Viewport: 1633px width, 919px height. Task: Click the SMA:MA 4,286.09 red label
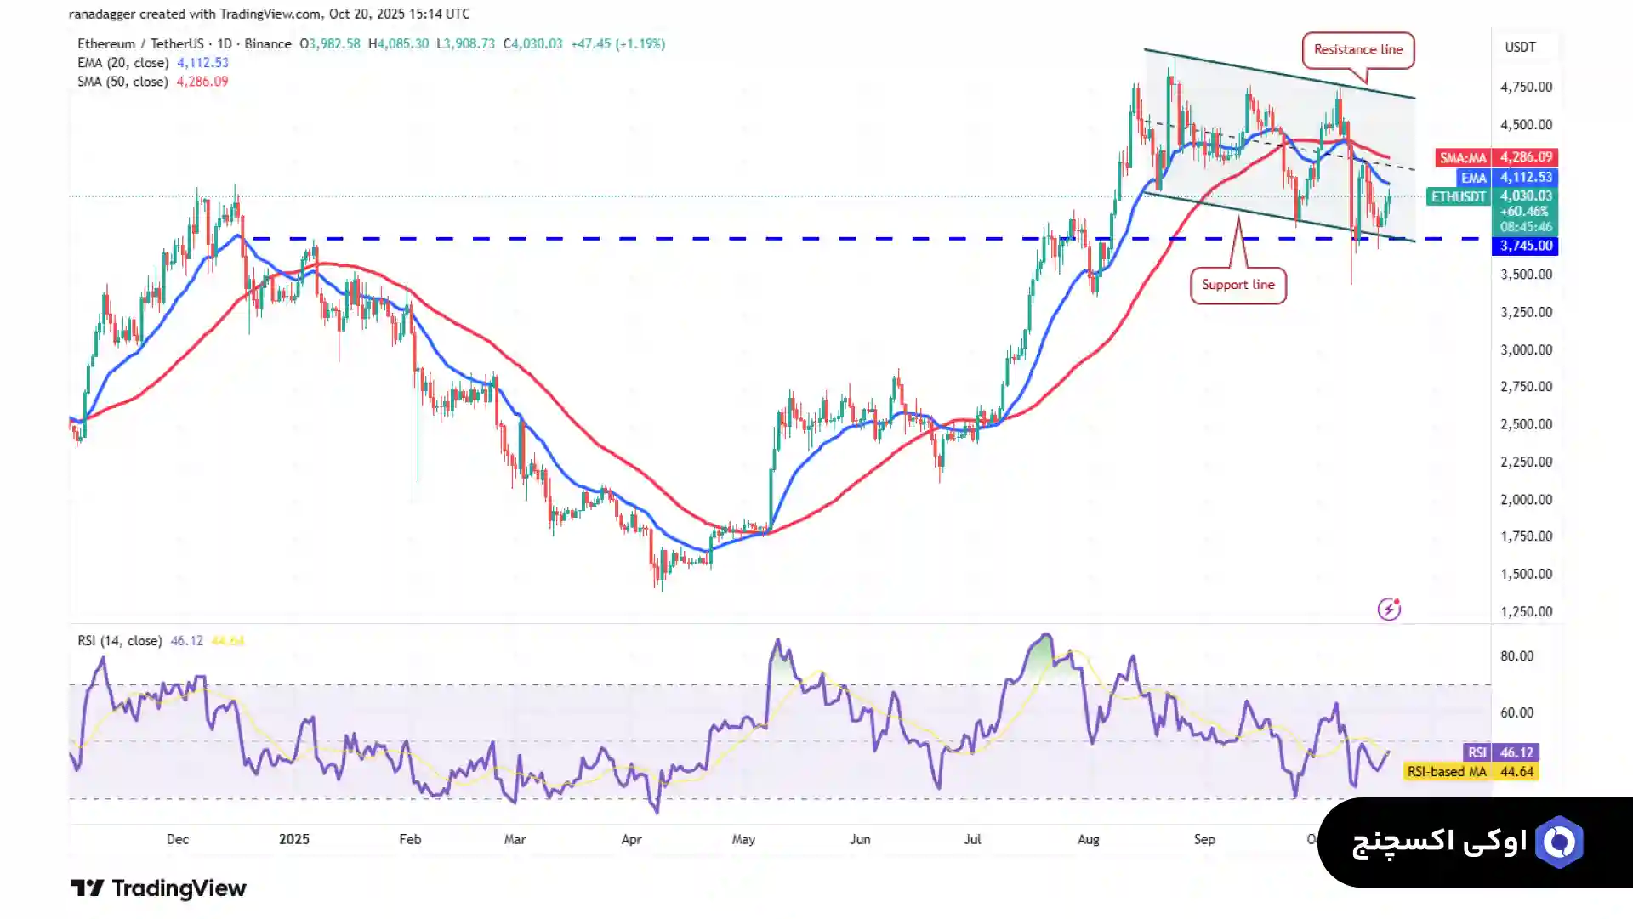point(1495,157)
